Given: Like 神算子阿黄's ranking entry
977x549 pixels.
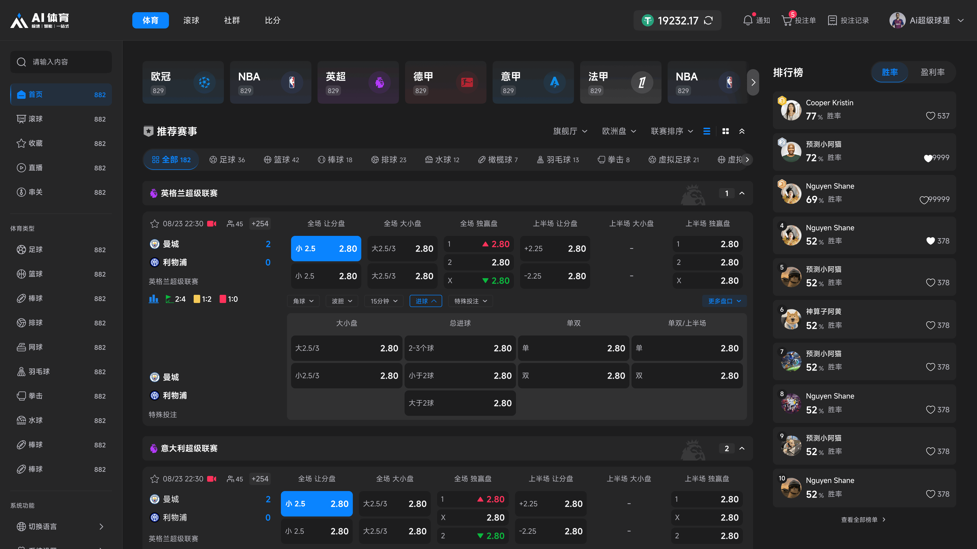Looking at the screenshot, I should click(930, 325).
